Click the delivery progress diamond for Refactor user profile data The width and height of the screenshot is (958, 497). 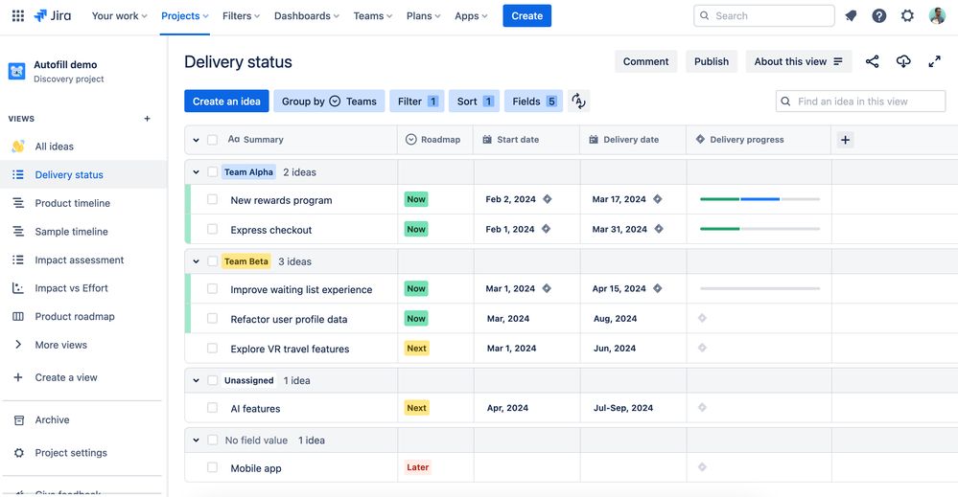pos(702,318)
